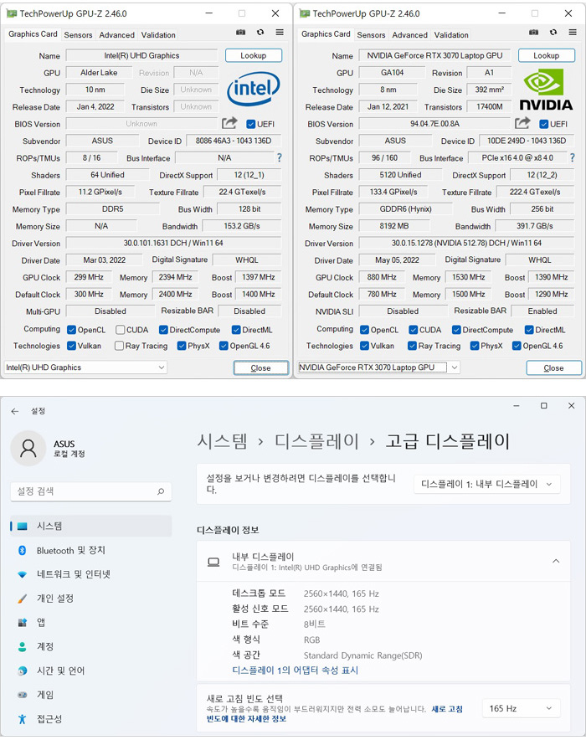586x740 pixels.
Task: Toggle CUDA checkbox in NVIDIA GPU-Z window
Action: (414, 330)
